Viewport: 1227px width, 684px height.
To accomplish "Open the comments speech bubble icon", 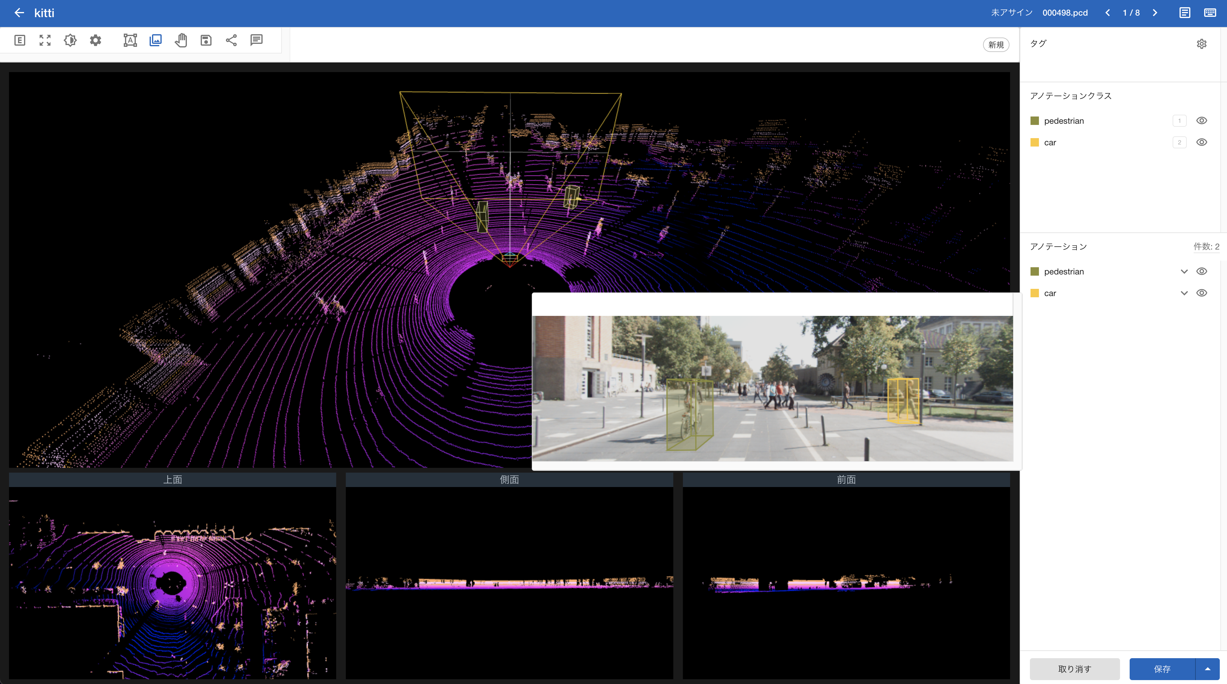I will point(256,40).
